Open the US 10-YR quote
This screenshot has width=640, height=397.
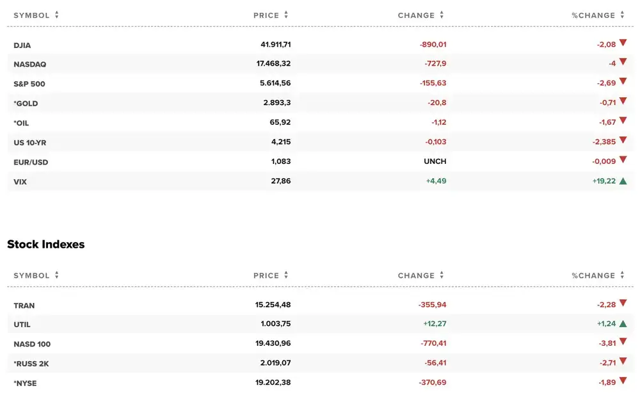(30, 143)
